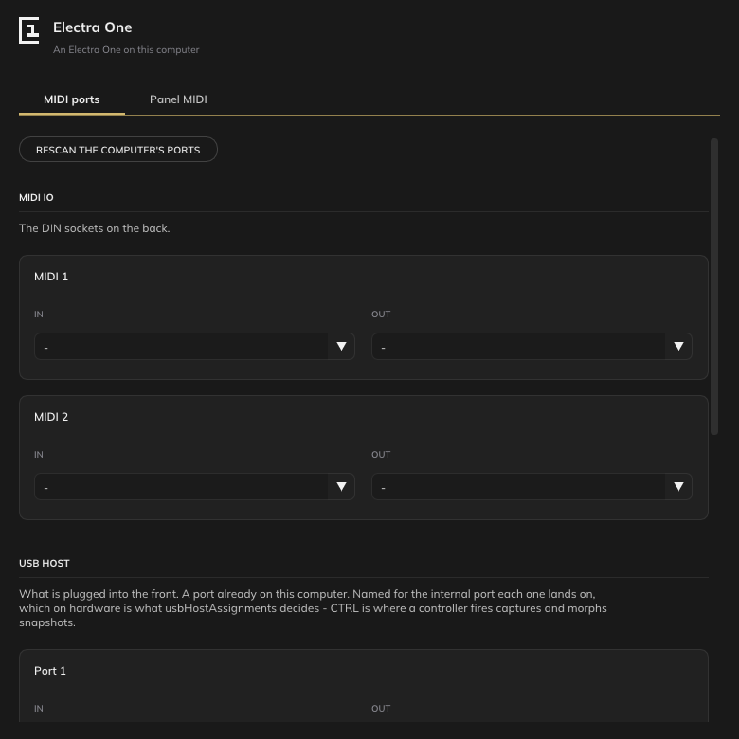This screenshot has width=739, height=739.
Task: Click the 'What is plugged into the front' description
Action: pos(313,608)
